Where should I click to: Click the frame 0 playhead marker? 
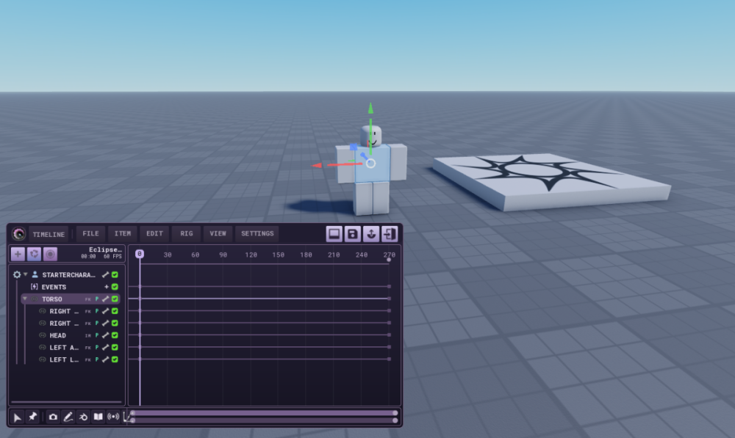[140, 254]
